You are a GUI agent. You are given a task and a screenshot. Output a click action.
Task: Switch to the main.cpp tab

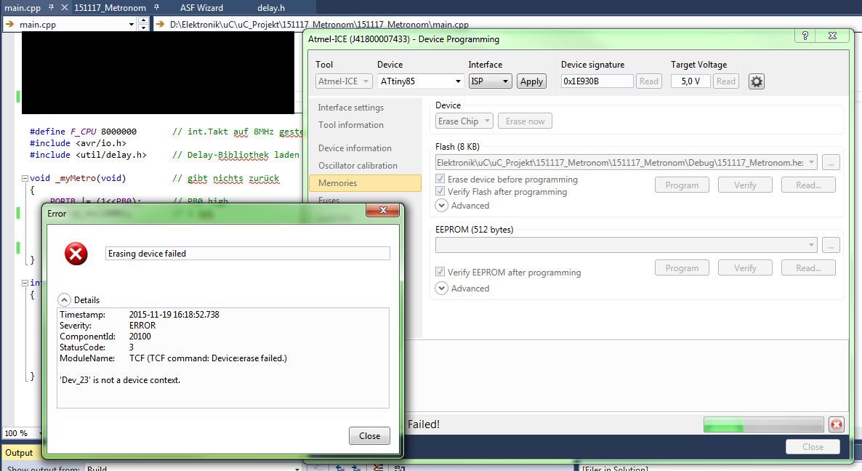click(x=23, y=8)
